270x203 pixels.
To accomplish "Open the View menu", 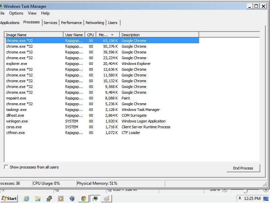I will tap(32, 13).
